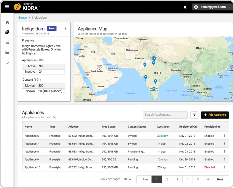Image resolution: width=234 pixels, height=188 pixels.
Task: Open row actions menu for Appliance 6
Action: (224, 136)
